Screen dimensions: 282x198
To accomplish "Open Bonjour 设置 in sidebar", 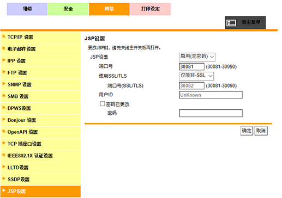I will coord(40,120).
